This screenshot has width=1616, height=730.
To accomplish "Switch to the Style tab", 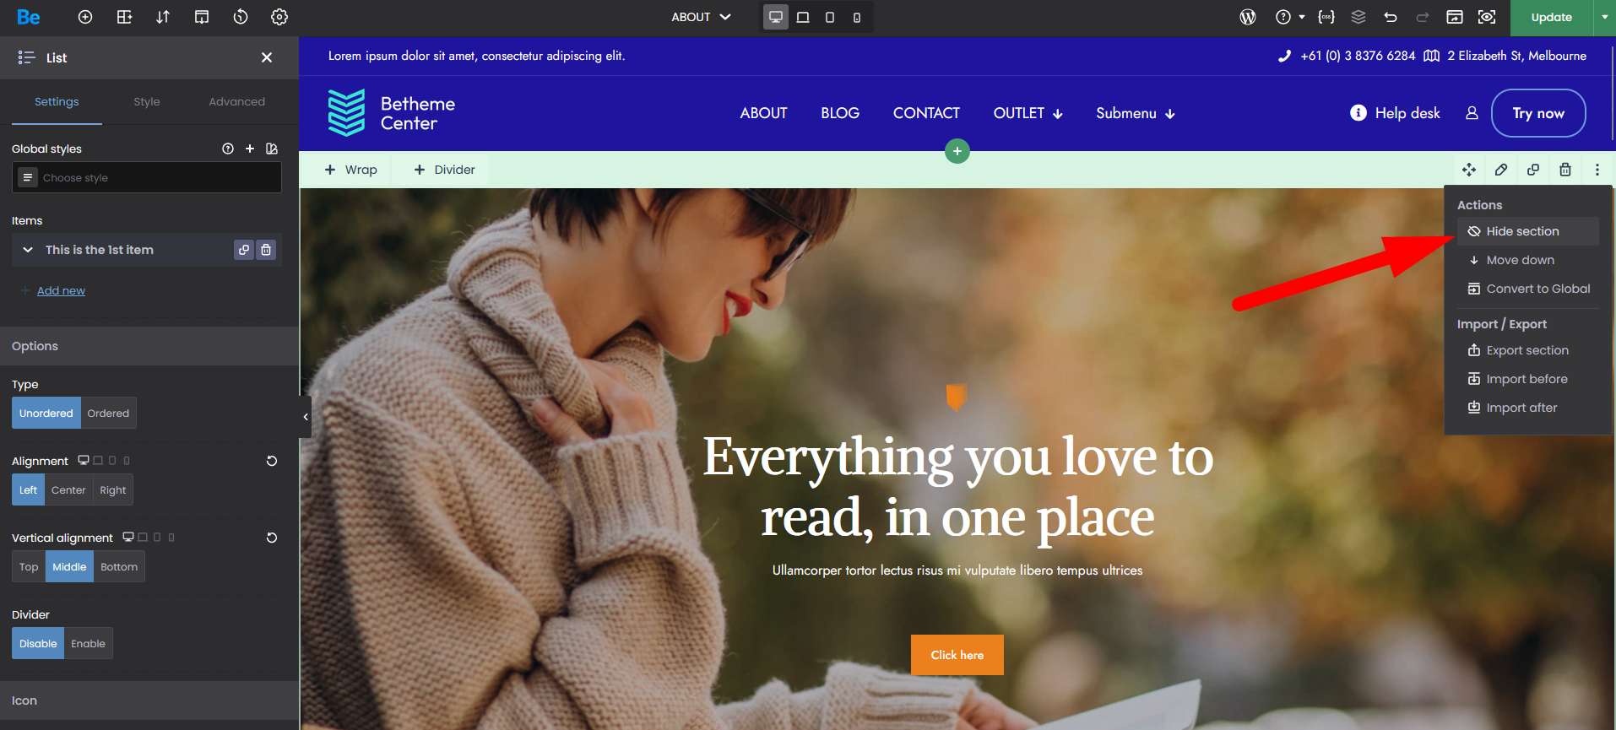I will click(147, 101).
